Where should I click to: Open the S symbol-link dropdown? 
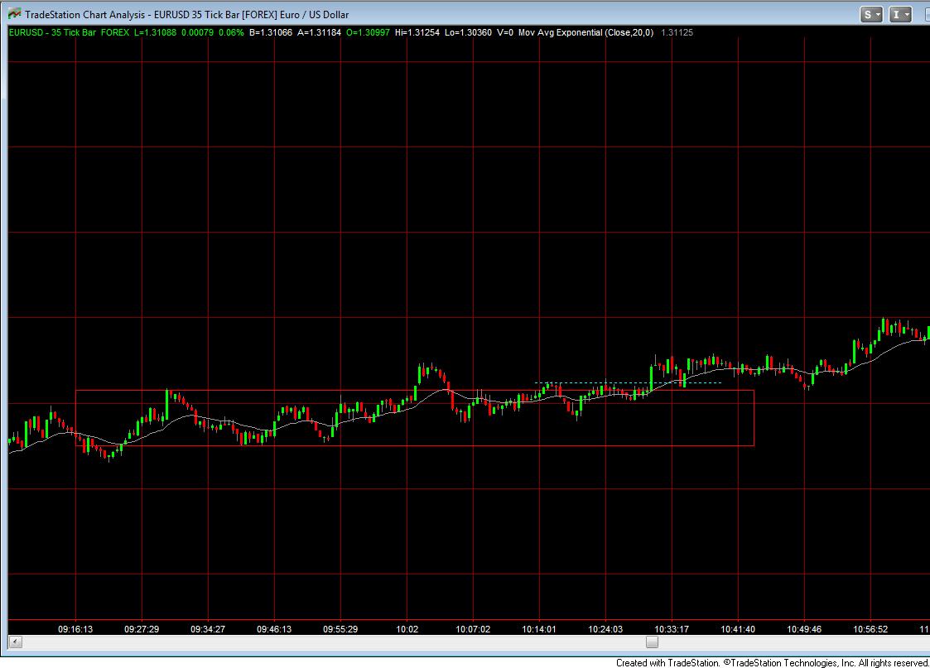pyautogui.click(x=871, y=15)
